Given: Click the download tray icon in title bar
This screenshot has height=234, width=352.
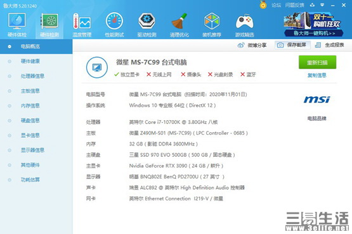Looking at the screenshot, I should click(312, 5).
